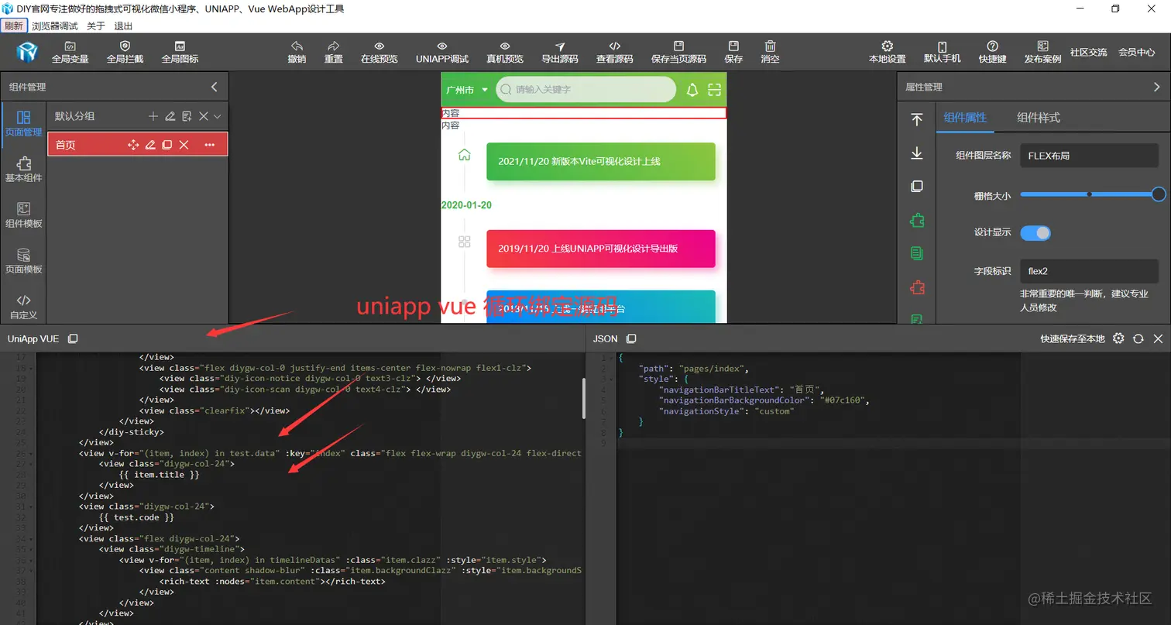1171x625 pixels.
Task: Open 快捷键 shortcuts help
Action: coord(993,52)
